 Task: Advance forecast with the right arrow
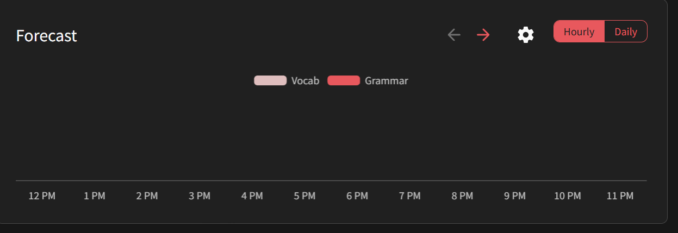click(x=483, y=35)
